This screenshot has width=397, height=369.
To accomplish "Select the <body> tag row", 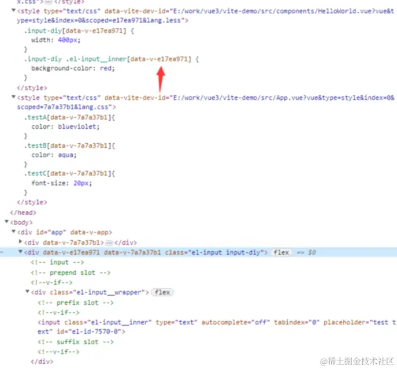I will coord(21,222).
